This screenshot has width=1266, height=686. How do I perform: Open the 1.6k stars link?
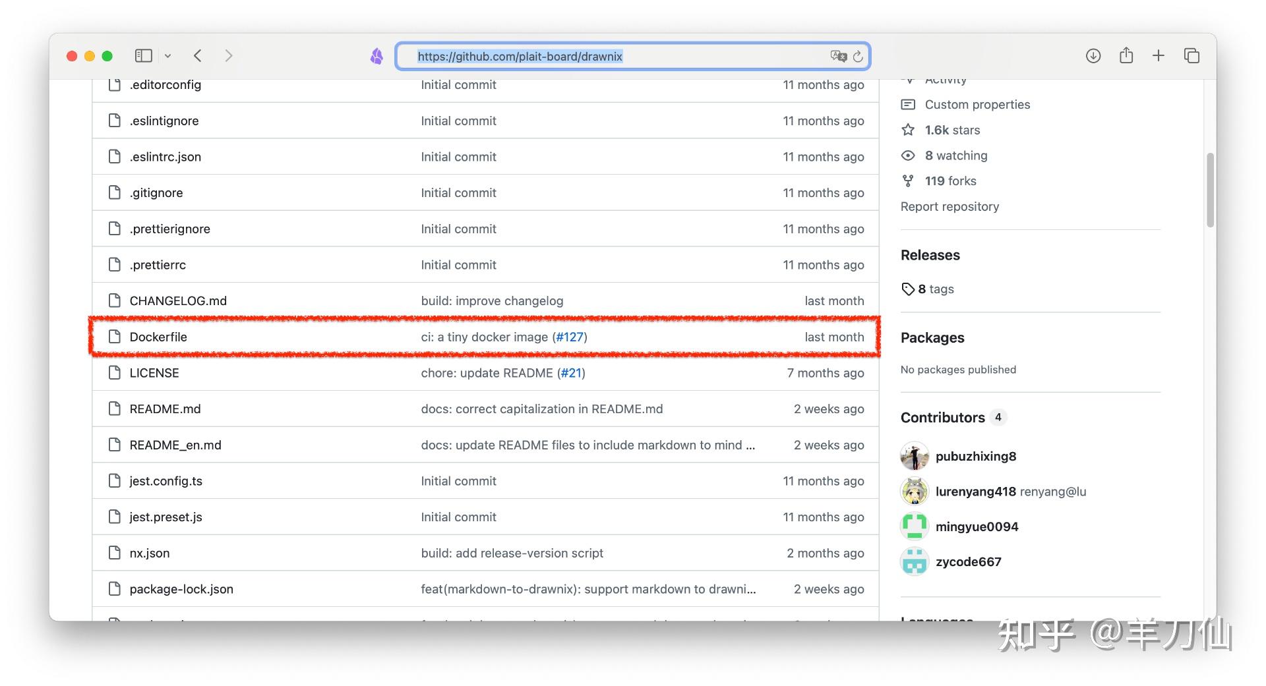tap(952, 130)
